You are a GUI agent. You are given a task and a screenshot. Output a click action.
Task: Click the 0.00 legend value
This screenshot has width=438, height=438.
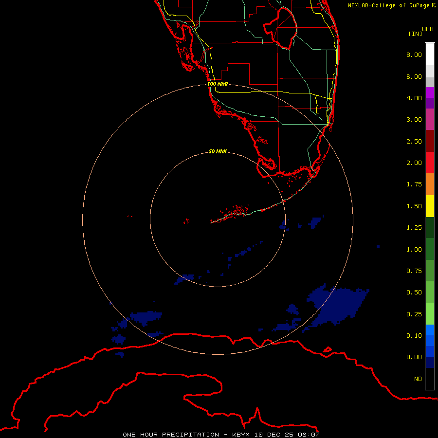pyautogui.click(x=414, y=357)
